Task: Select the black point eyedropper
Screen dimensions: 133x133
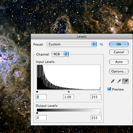Action: (x=113, y=81)
